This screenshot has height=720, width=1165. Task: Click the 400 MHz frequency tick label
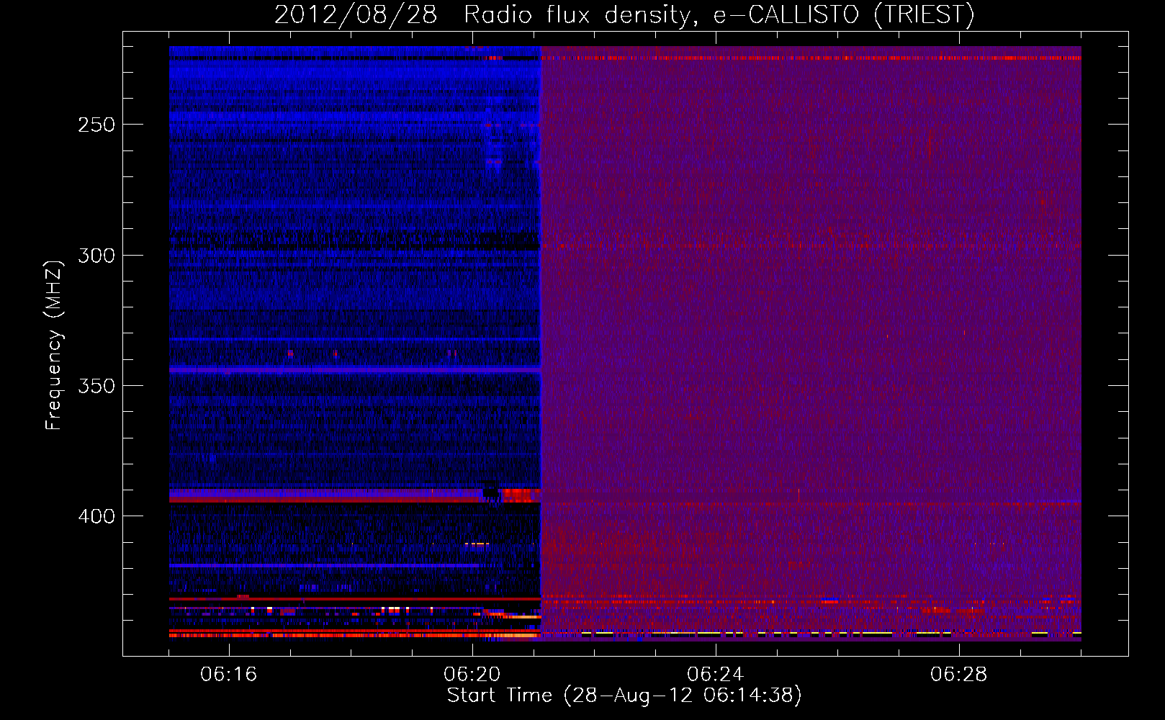click(x=96, y=516)
